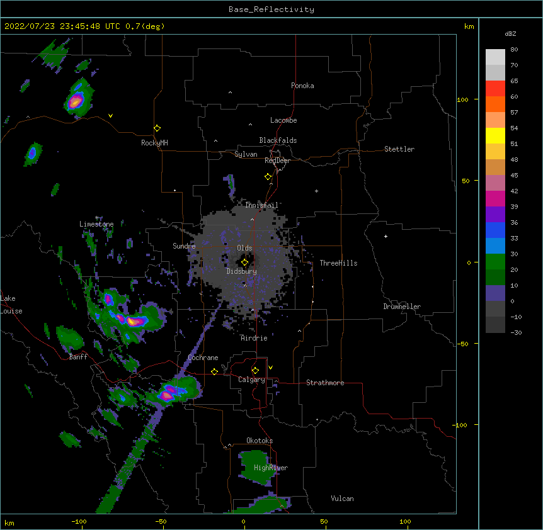Click the Lake Louise label
The width and height of the screenshot is (543, 530).
click(x=11, y=305)
